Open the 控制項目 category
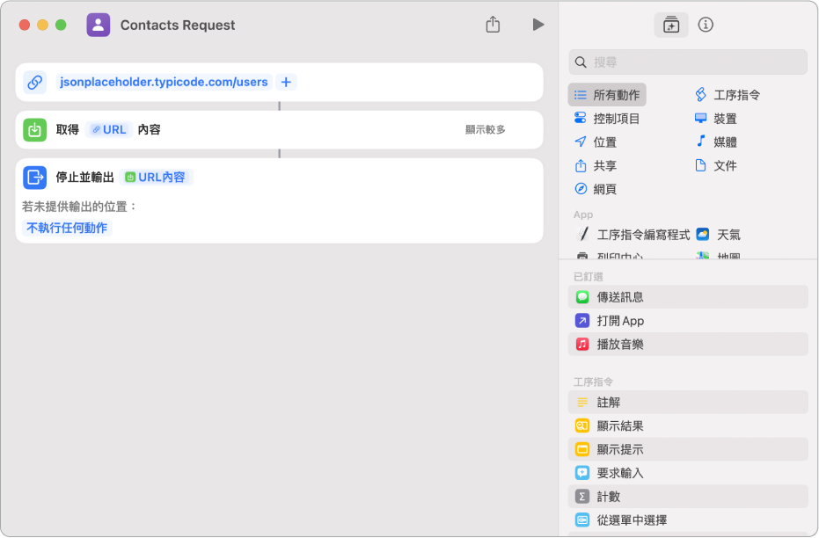This screenshot has height=538, width=819. point(607,119)
